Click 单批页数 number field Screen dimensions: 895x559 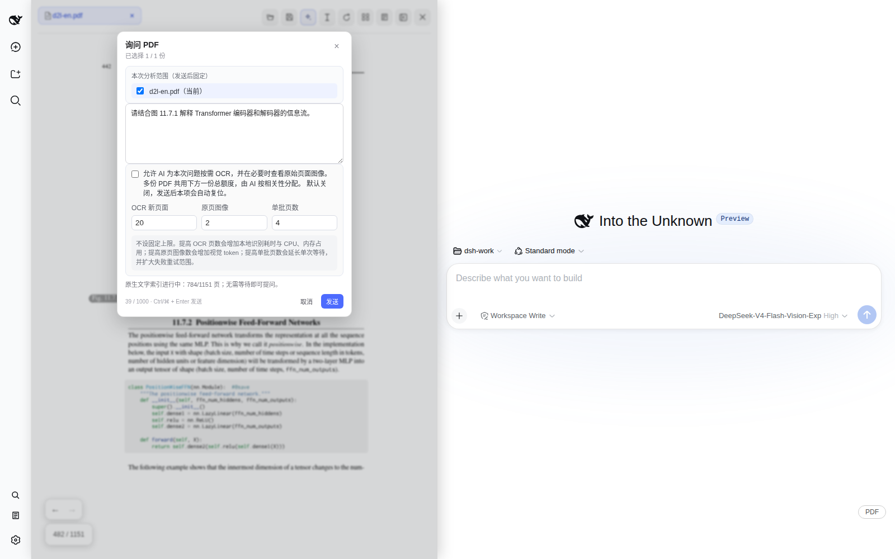304,222
